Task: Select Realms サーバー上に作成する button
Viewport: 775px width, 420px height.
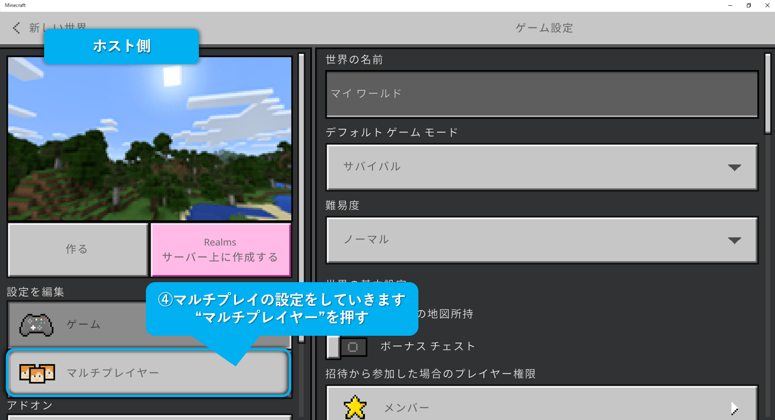Action: [221, 249]
